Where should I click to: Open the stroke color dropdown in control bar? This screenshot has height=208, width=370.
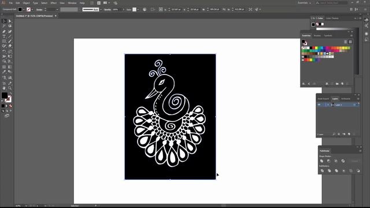32,10
